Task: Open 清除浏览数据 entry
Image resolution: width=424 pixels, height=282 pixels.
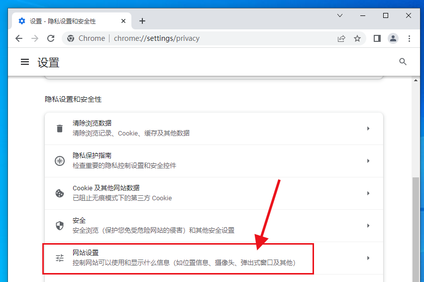Action: (x=214, y=129)
